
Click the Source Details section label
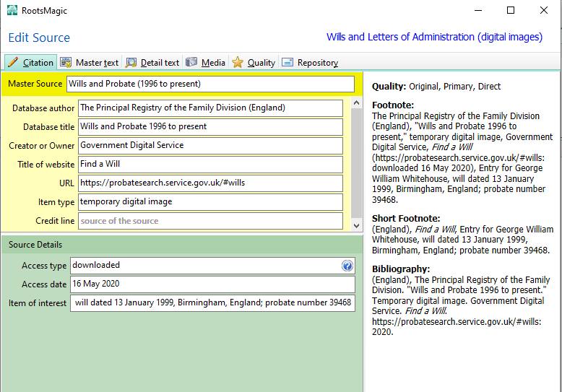click(35, 245)
